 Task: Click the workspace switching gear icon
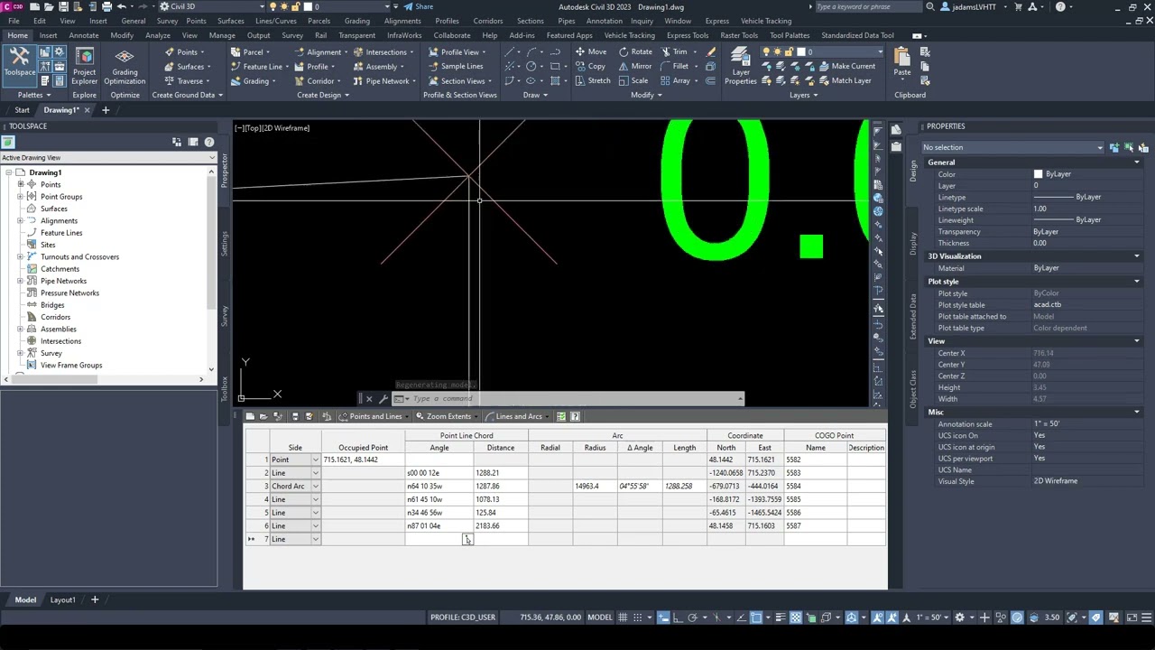(959, 617)
